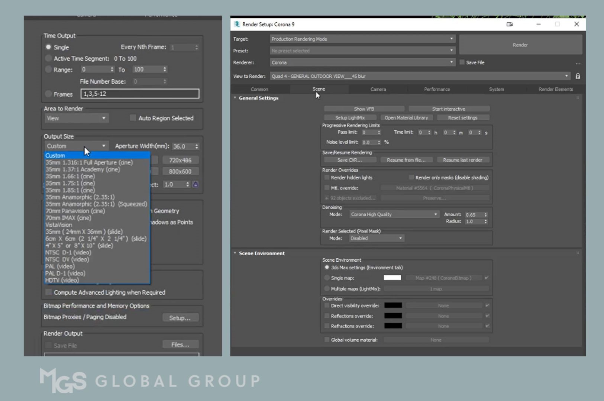Click the padlock icon next to Pixel Aspect

click(x=196, y=184)
